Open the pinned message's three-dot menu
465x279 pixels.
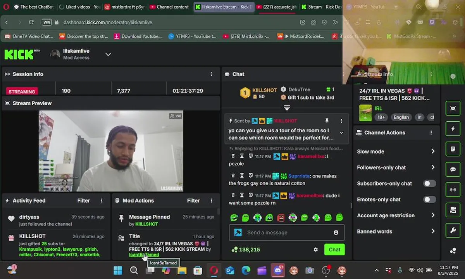pyautogui.click(x=341, y=121)
